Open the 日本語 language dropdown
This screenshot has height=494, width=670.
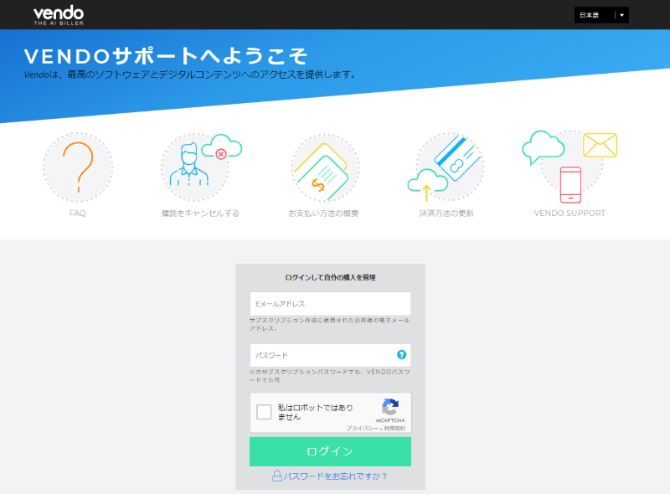(x=601, y=15)
